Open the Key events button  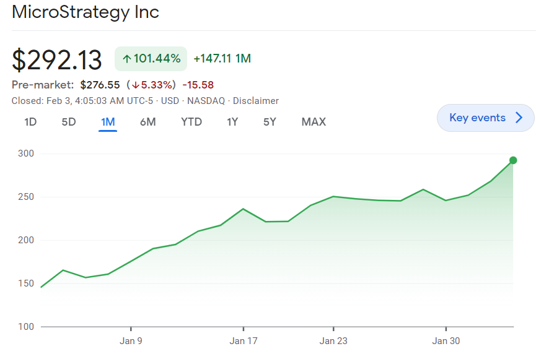click(485, 118)
